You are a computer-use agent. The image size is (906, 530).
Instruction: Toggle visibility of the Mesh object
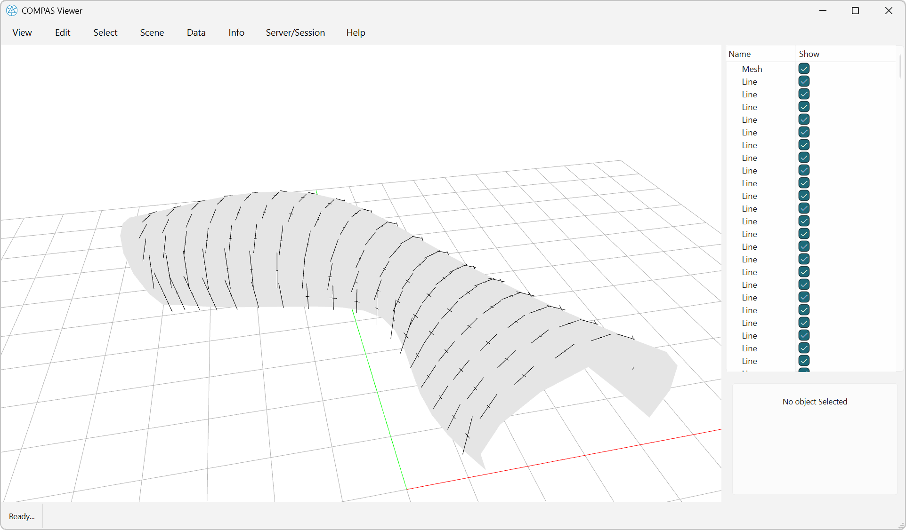[803, 68]
